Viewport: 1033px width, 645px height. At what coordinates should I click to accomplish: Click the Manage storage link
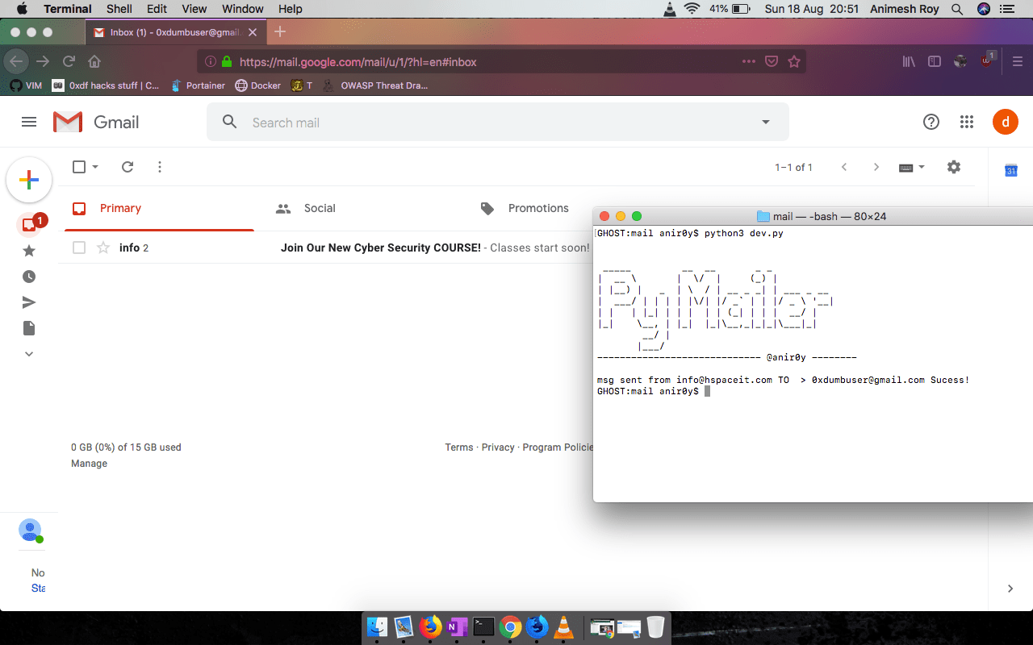point(89,463)
